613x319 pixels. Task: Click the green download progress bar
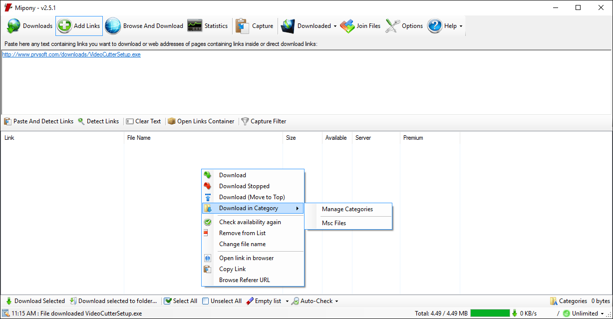click(x=489, y=314)
